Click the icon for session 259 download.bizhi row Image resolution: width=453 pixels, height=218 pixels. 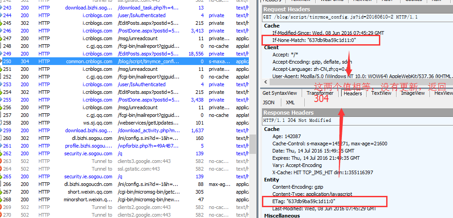point(1,130)
